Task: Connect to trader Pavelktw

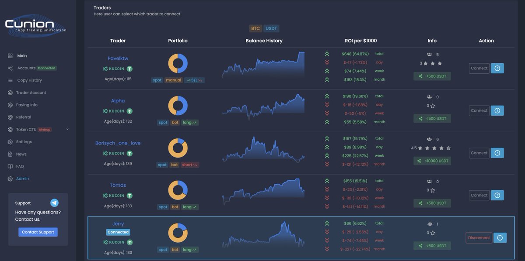Action: pyautogui.click(x=479, y=68)
